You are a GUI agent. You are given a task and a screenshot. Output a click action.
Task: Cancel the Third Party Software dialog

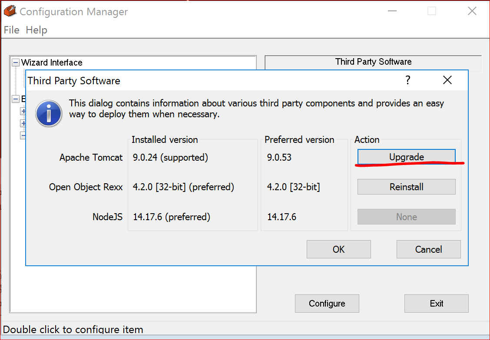(428, 249)
